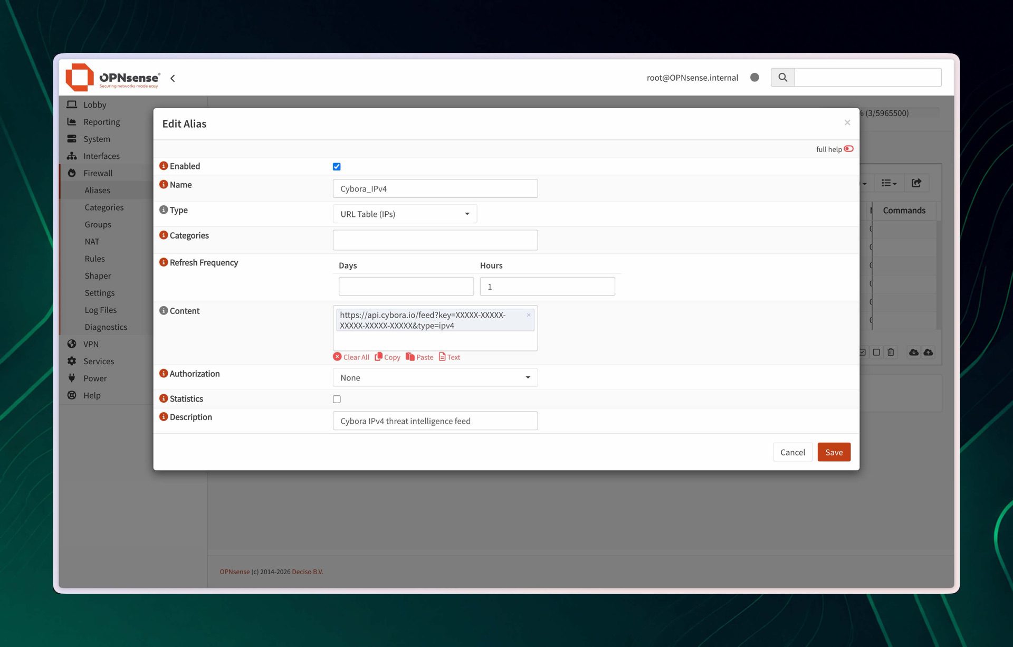The height and width of the screenshot is (647, 1013).
Task: Click the trash icon below the table
Action: [891, 352]
